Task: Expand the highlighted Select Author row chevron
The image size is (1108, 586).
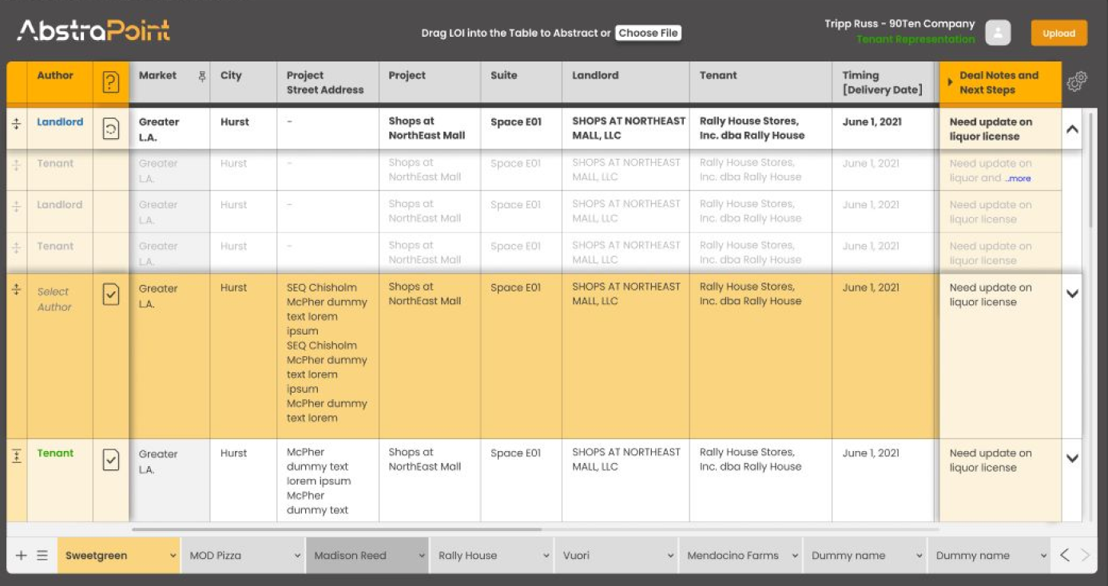Action: (x=1072, y=294)
